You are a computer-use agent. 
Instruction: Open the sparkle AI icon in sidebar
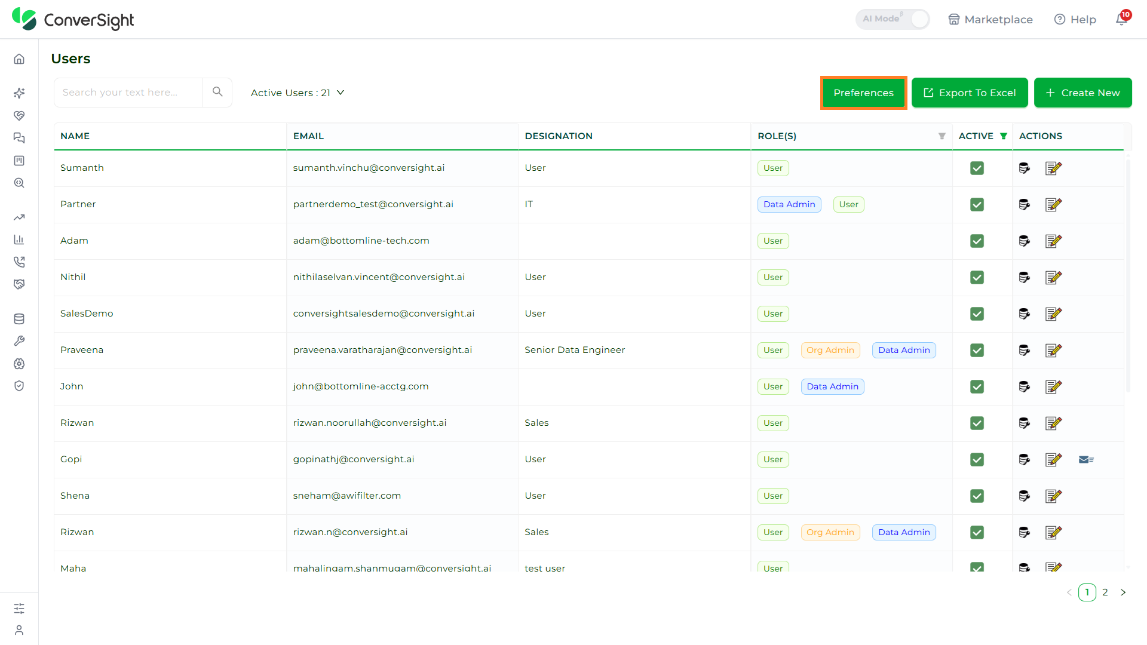pos(19,93)
